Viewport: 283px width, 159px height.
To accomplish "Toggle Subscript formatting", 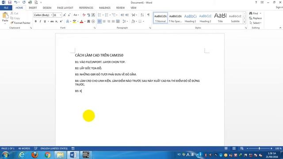I will coord(57,22).
